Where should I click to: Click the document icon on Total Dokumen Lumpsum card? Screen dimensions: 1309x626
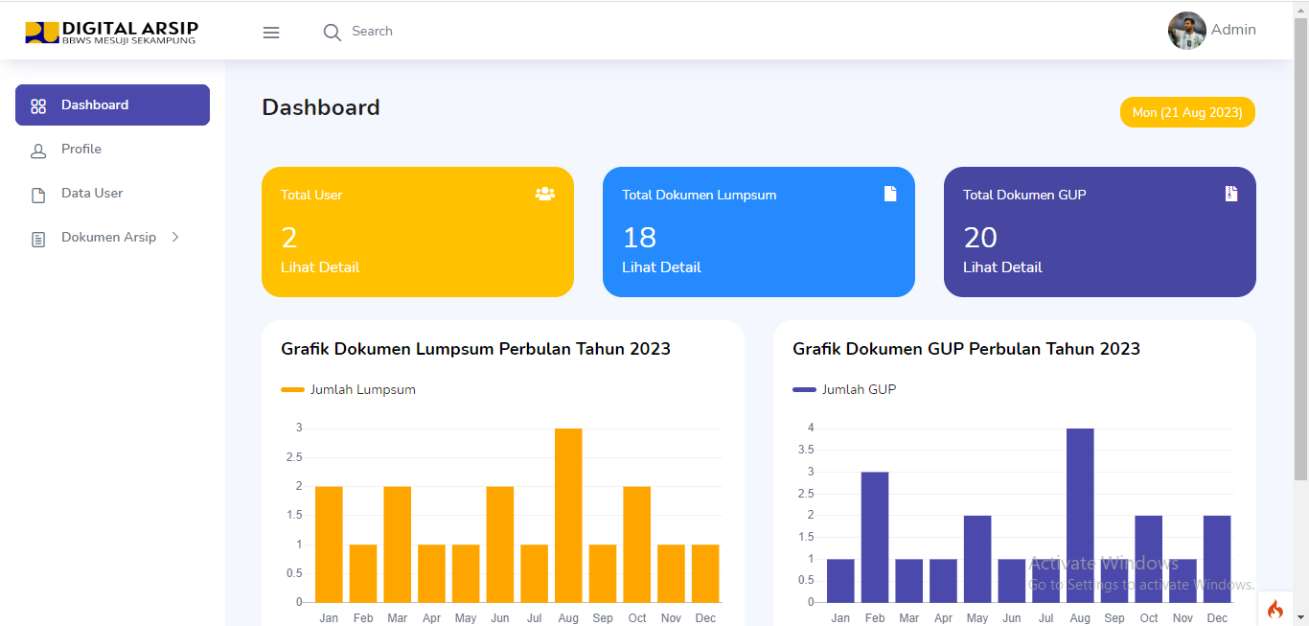coord(889,193)
